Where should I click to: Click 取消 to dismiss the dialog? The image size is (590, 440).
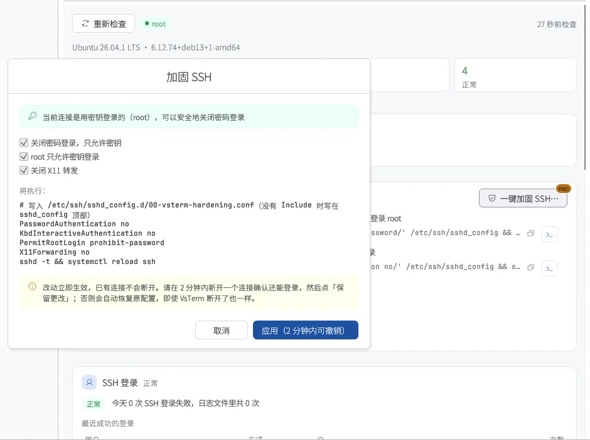coord(221,331)
